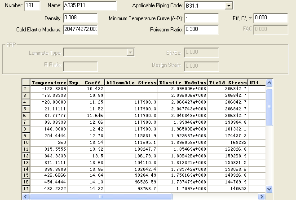Image resolution: width=296 pixels, height=200 pixels.
Task: Click the table's scroll down arrow
Action: [269, 189]
